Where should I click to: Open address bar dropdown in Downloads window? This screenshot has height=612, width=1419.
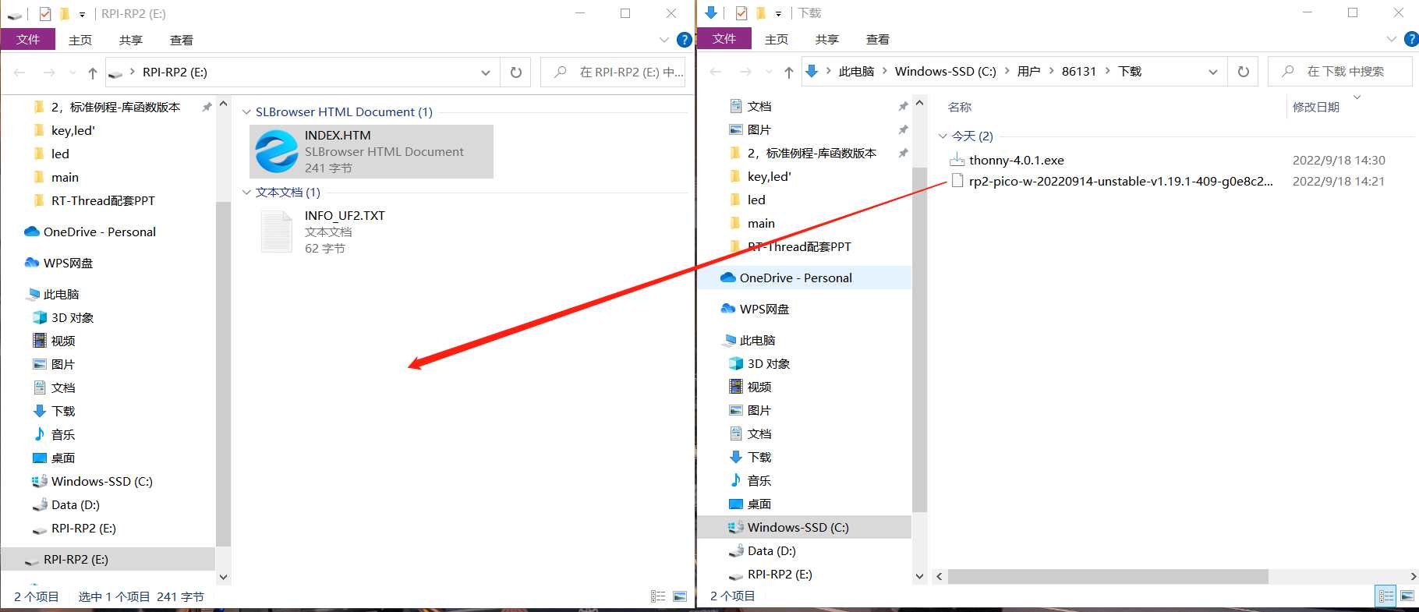(1213, 72)
